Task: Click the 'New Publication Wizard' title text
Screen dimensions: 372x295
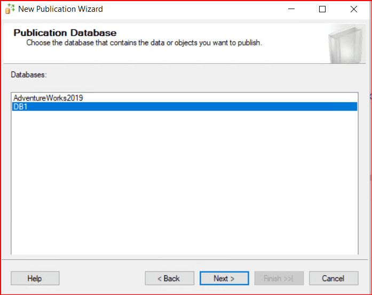Action: point(60,9)
